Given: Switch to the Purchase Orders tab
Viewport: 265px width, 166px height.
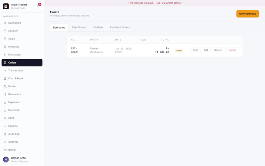Looking at the screenshot, I should click(x=120, y=27).
